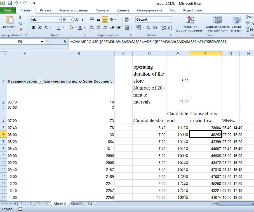Viewport: 254px width, 212px height.
Task: Switch to Формулы ribbon tab
Action: click(103, 10)
